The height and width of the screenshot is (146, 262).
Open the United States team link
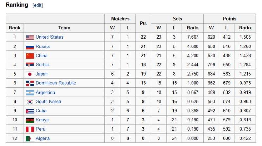tap(49, 37)
